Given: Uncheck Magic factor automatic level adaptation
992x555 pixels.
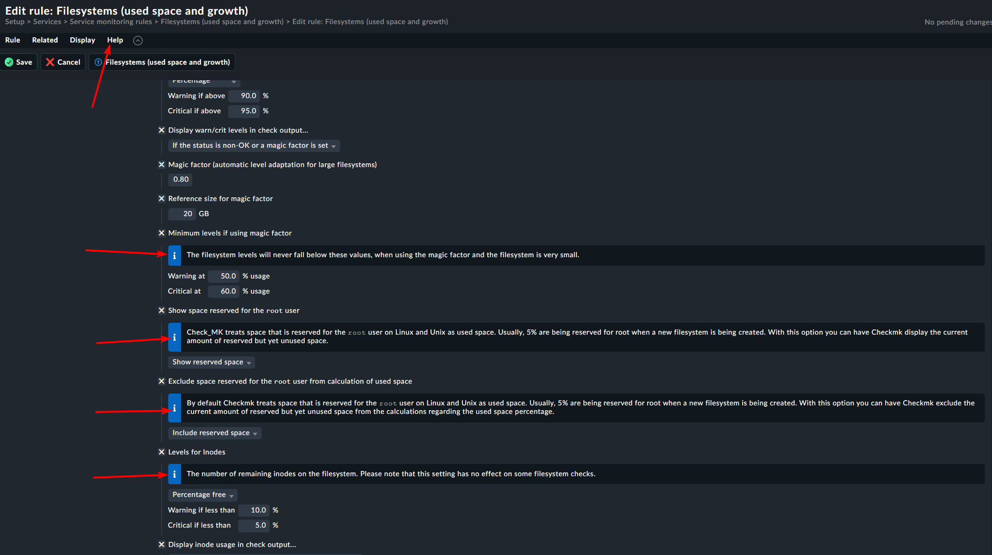Looking at the screenshot, I should point(162,165).
